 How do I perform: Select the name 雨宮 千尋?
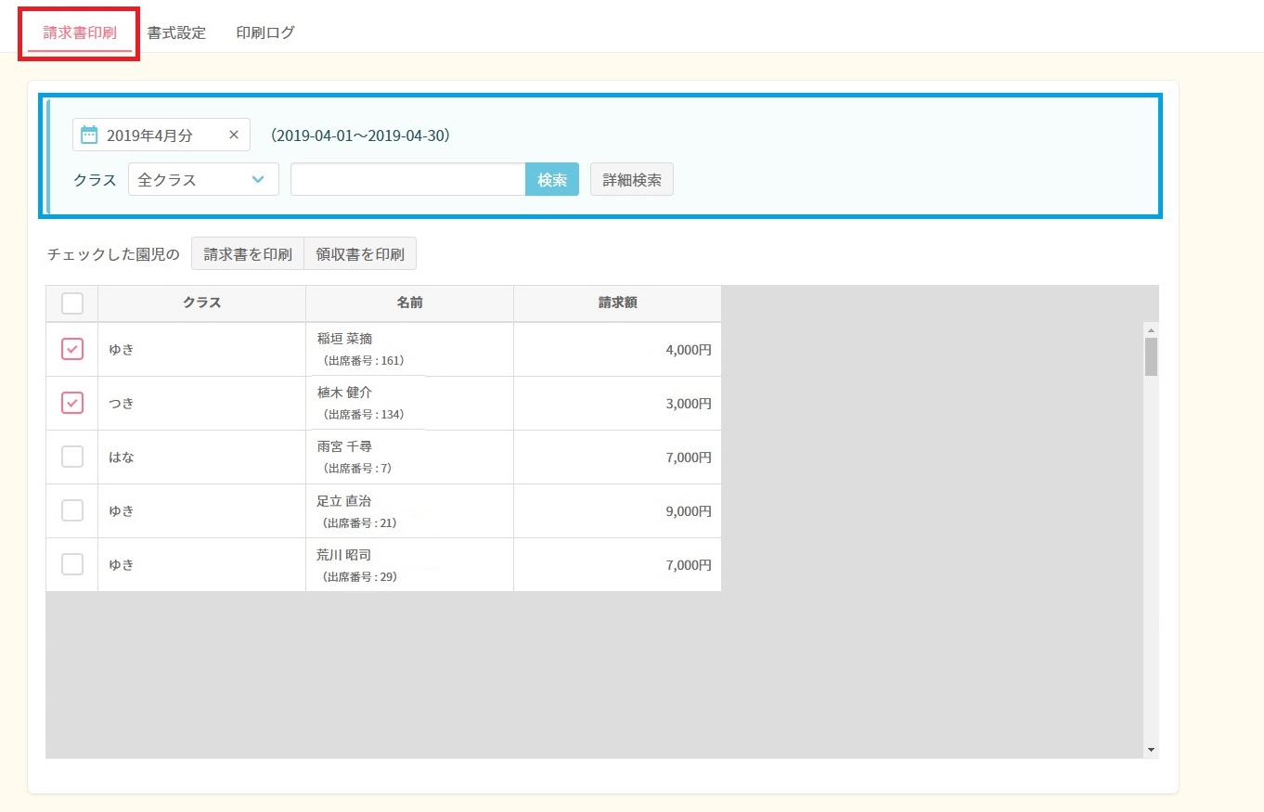344,446
